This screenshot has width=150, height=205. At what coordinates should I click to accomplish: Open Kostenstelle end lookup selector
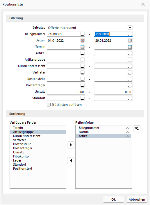point(130,79)
